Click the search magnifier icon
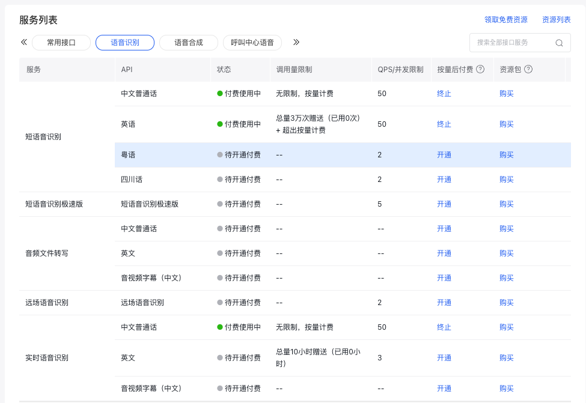This screenshot has width=586, height=403. tap(559, 43)
